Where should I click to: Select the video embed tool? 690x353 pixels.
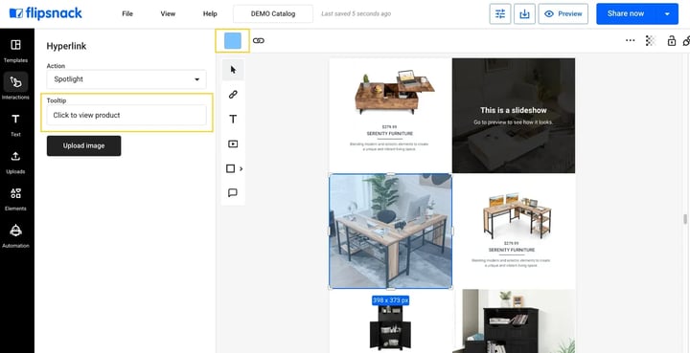click(233, 143)
